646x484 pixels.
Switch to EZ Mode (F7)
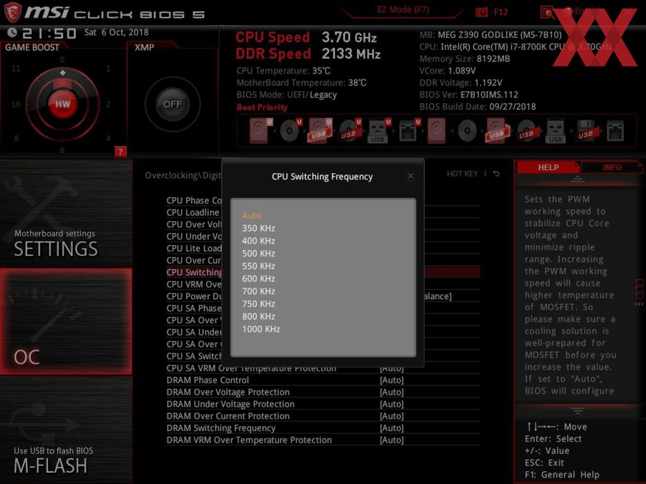click(x=403, y=9)
